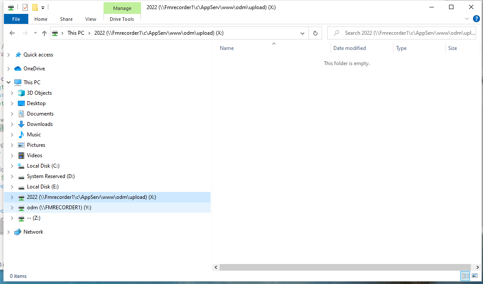Click the Music note icon

click(21, 135)
